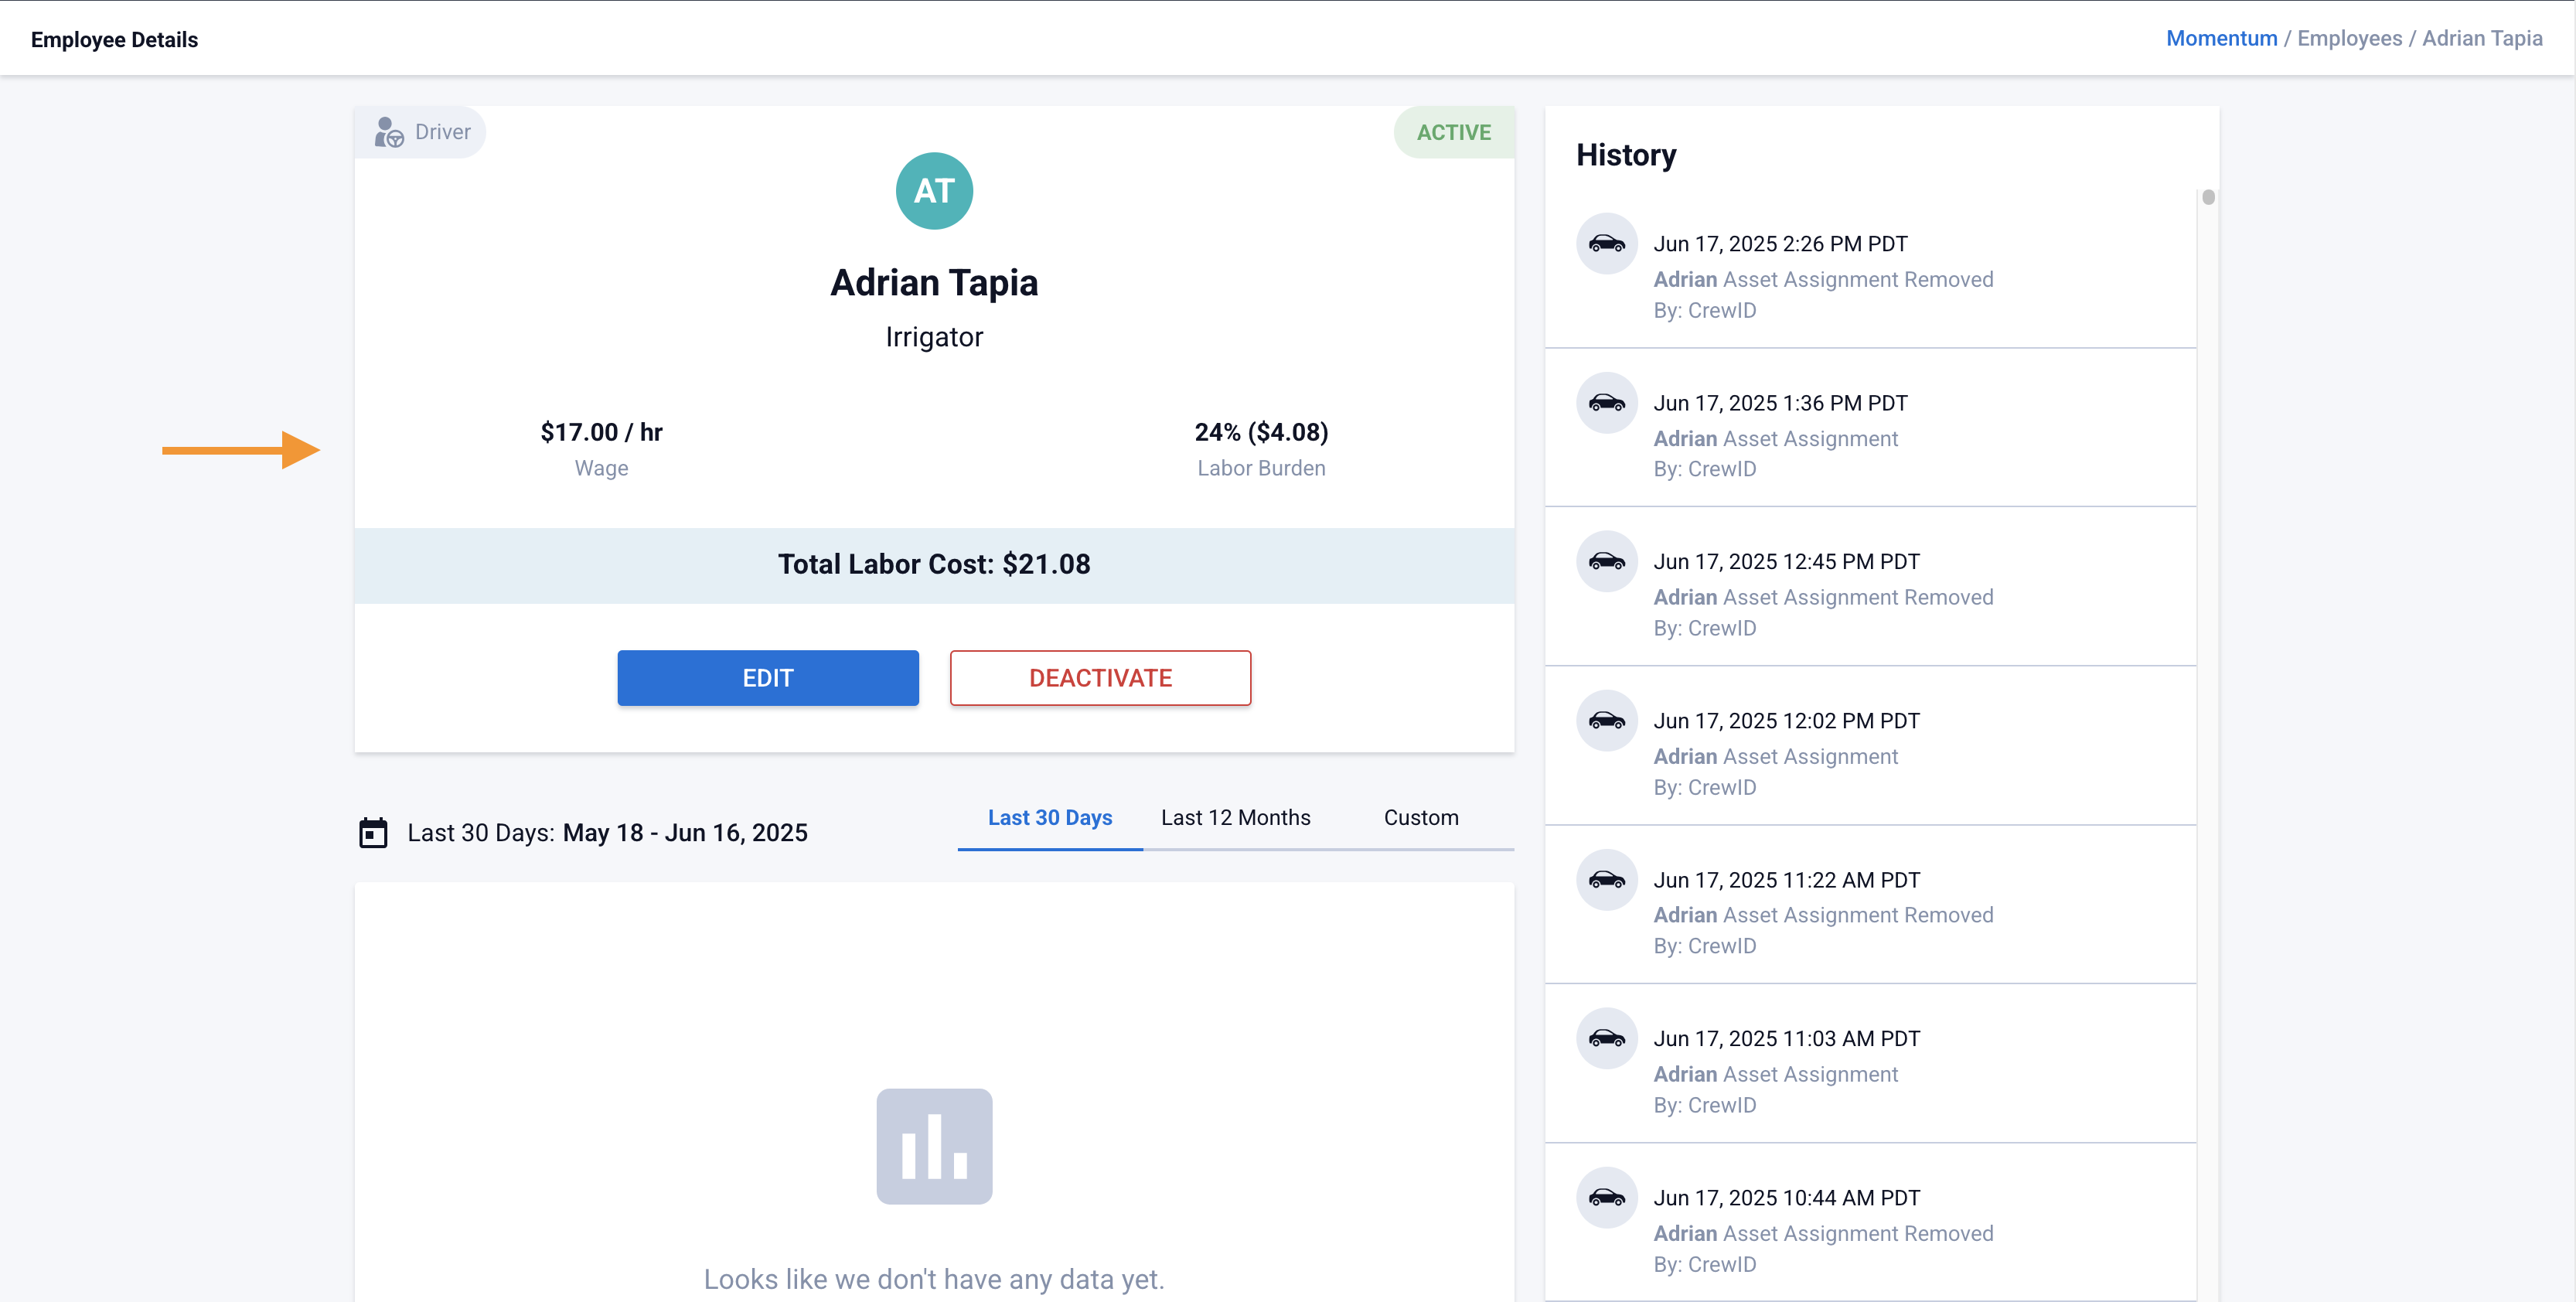Click the Total Labor Cost banner
2576x1302 pixels.
click(933, 565)
